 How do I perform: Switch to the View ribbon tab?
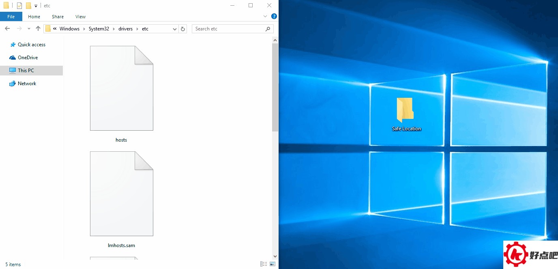coord(80,17)
